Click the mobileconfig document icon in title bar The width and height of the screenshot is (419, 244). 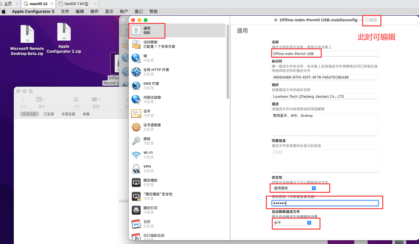(x=276, y=20)
